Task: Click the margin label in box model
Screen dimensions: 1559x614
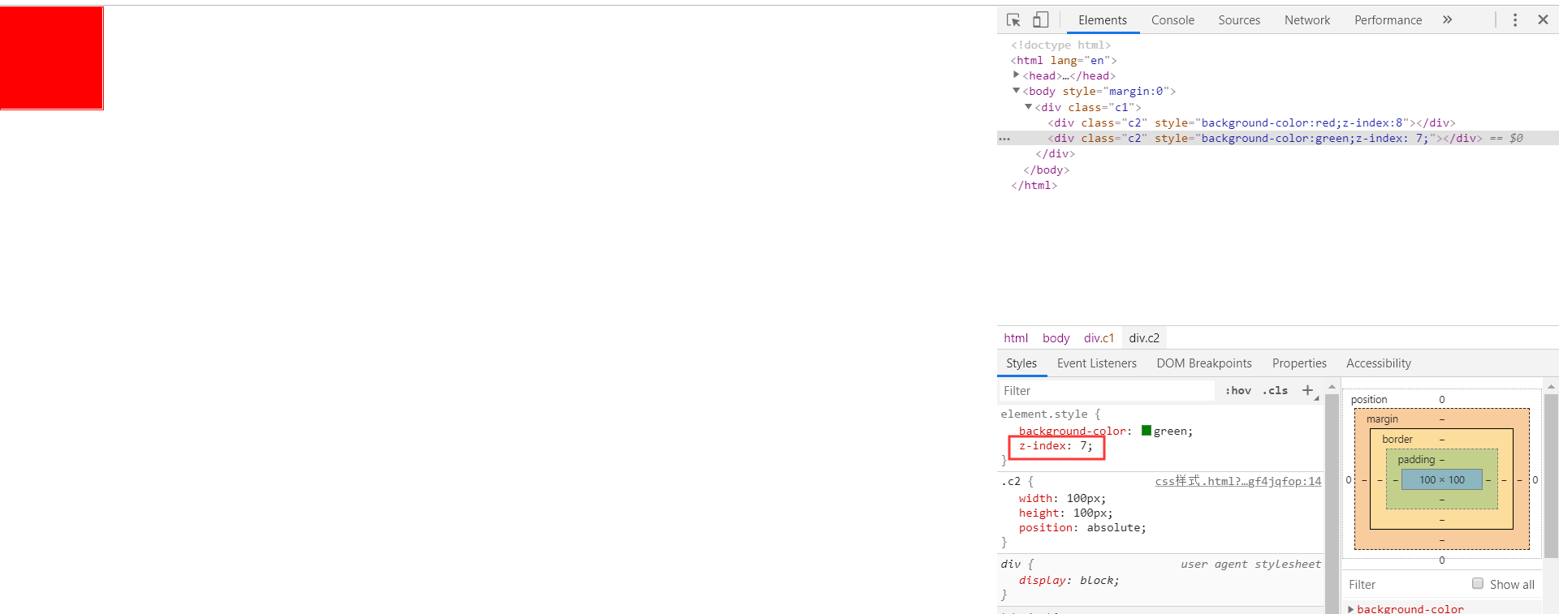Action: [1382, 419]
